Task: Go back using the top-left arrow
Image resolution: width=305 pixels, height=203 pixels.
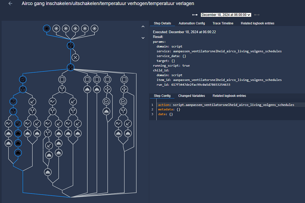Action: click(x=10, y=4)
